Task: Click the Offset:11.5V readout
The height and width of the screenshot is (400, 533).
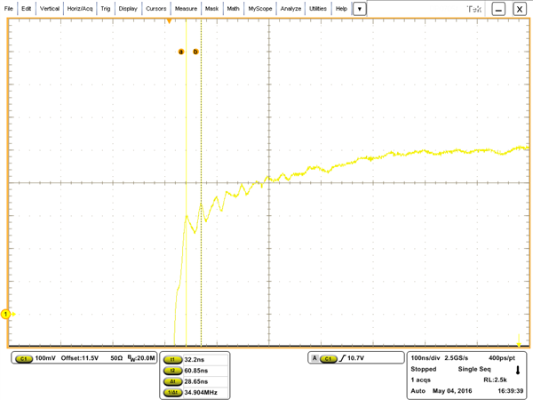Action: (80, 358)
